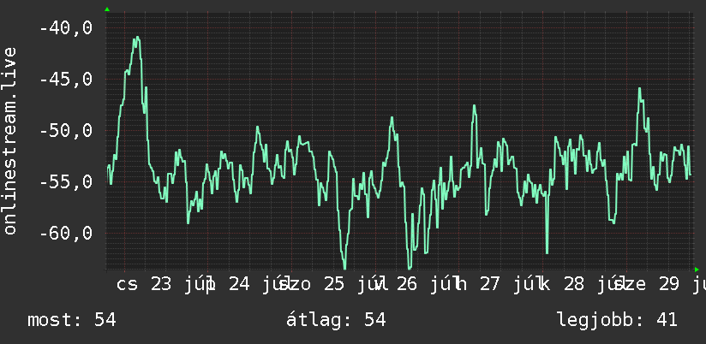Click the -40,0 y-axis label
This screenshot has height=344, width=706.
point(66,28)
